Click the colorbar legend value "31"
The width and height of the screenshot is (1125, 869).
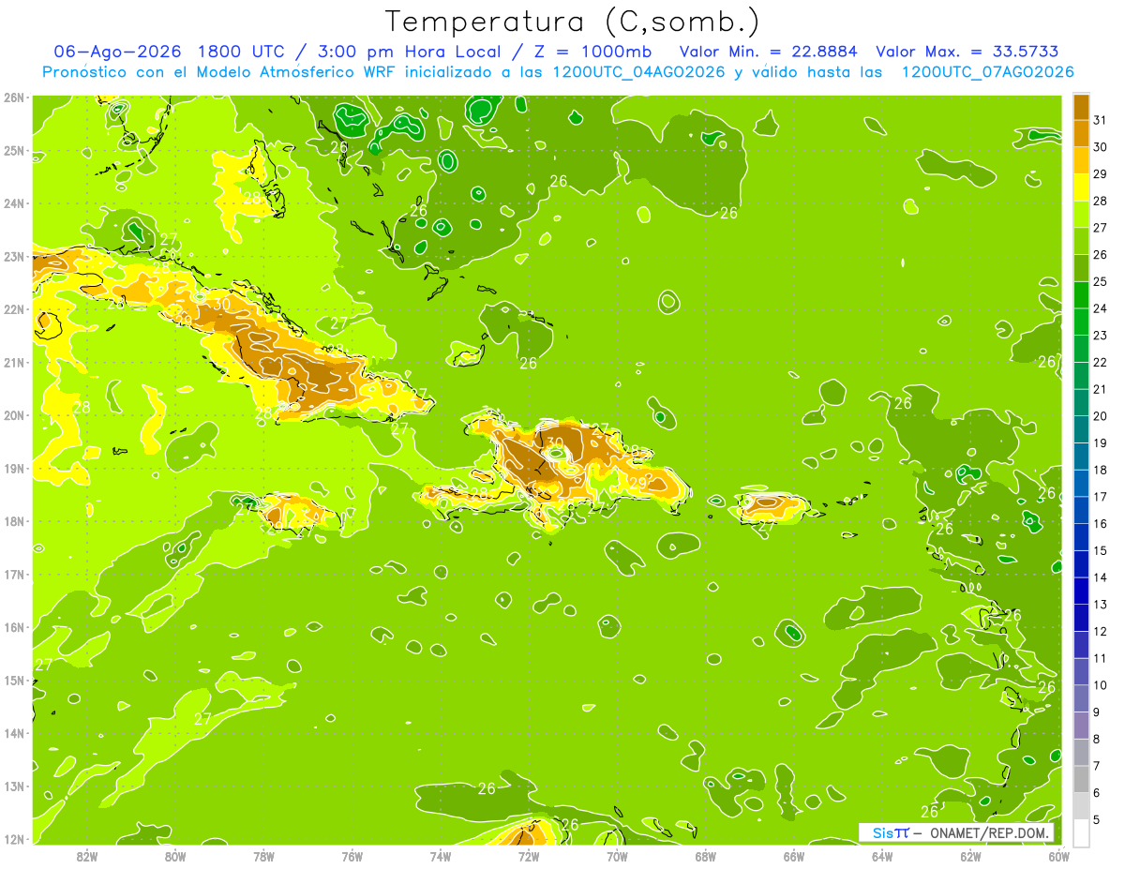(1100, 120)
